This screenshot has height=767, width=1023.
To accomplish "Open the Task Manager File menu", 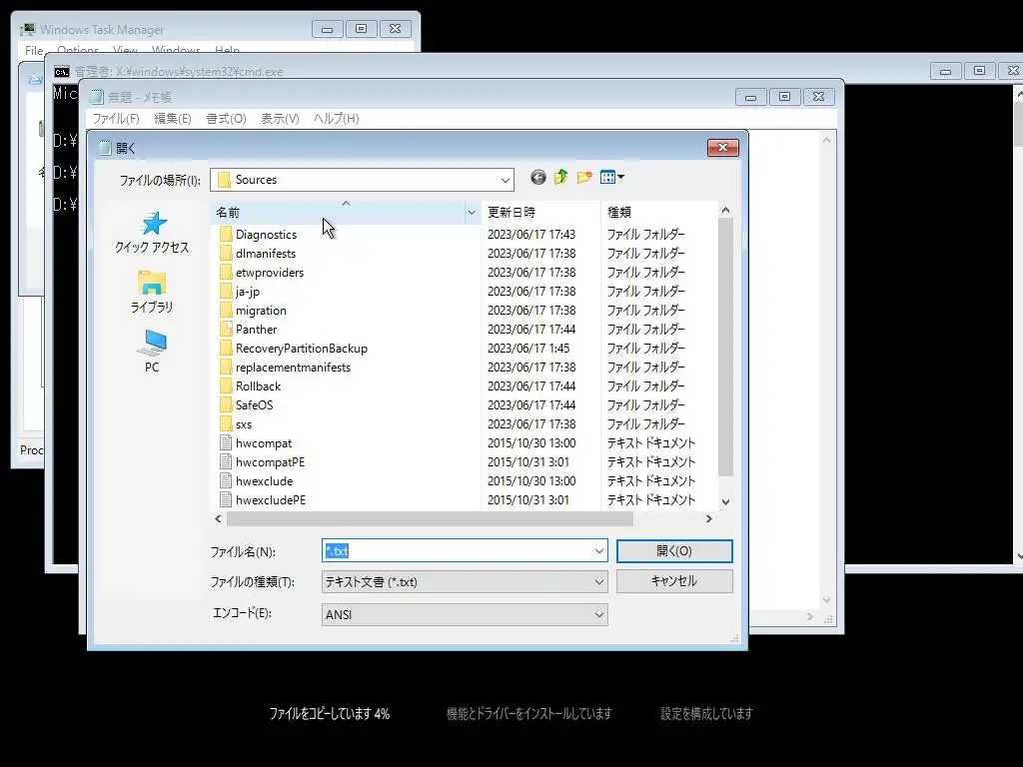I will (x=34, y=50).
